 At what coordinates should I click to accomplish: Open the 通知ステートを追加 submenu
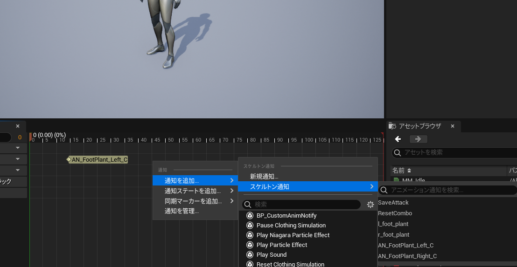[195, 191]
